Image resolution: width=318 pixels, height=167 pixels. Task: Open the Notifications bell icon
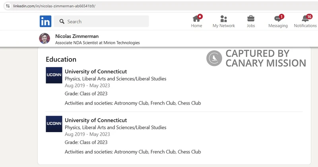pyautogui.click(x=305, y=19)
